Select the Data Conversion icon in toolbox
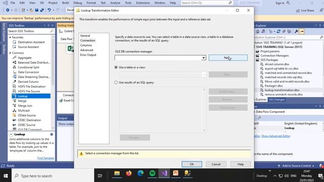The image size is (324, 182). [x=14, y=72]
